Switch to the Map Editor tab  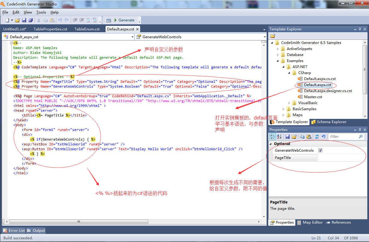point(310,222)
